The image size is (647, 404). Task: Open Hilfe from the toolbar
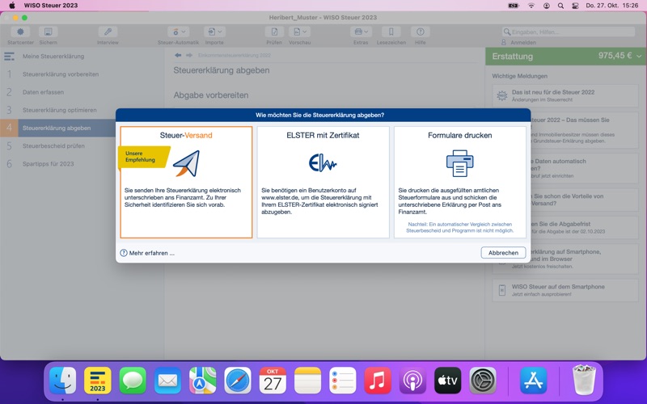point(420,36)
